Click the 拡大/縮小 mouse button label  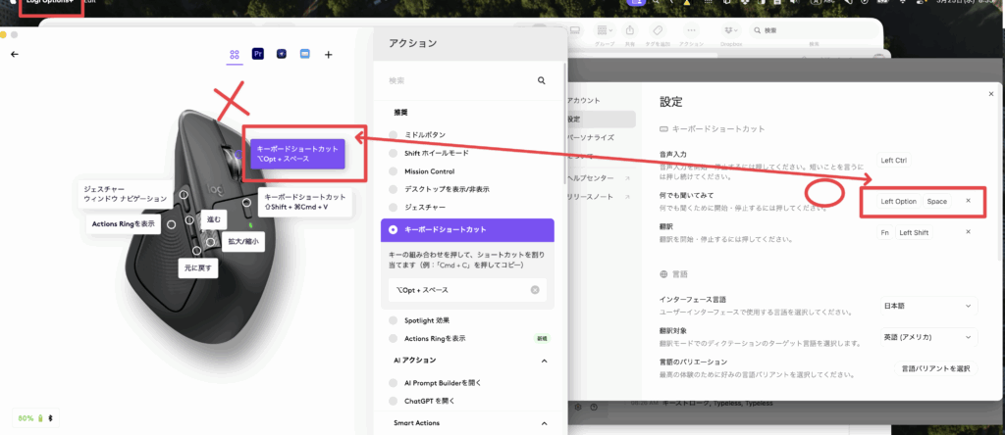click(243, 241)
